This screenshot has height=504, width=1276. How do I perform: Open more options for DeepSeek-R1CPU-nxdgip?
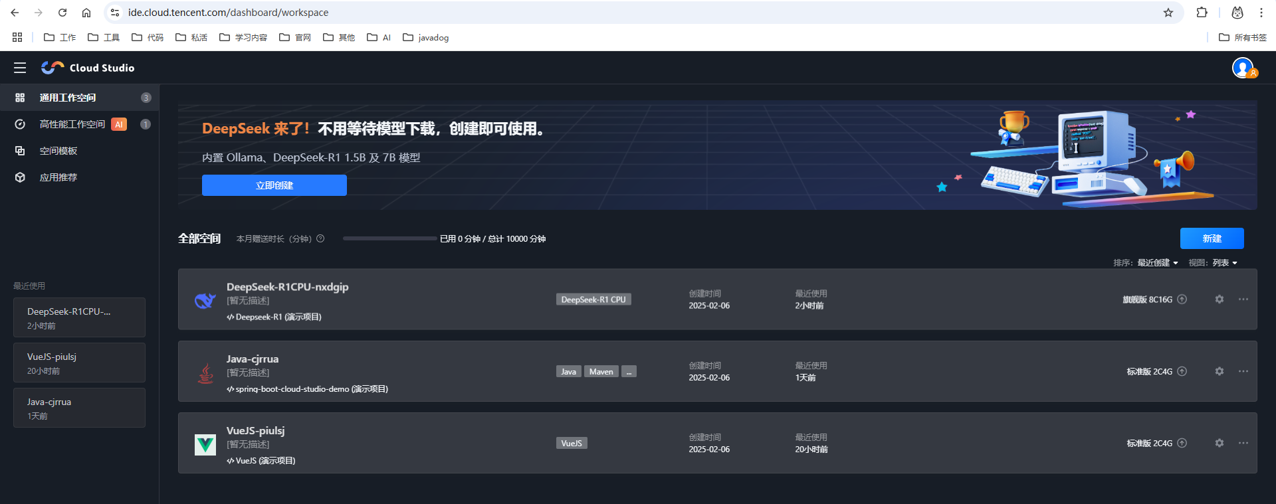click(1243, 299)
